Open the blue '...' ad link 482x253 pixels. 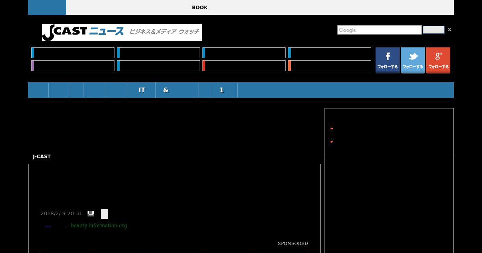coord(48,226)
